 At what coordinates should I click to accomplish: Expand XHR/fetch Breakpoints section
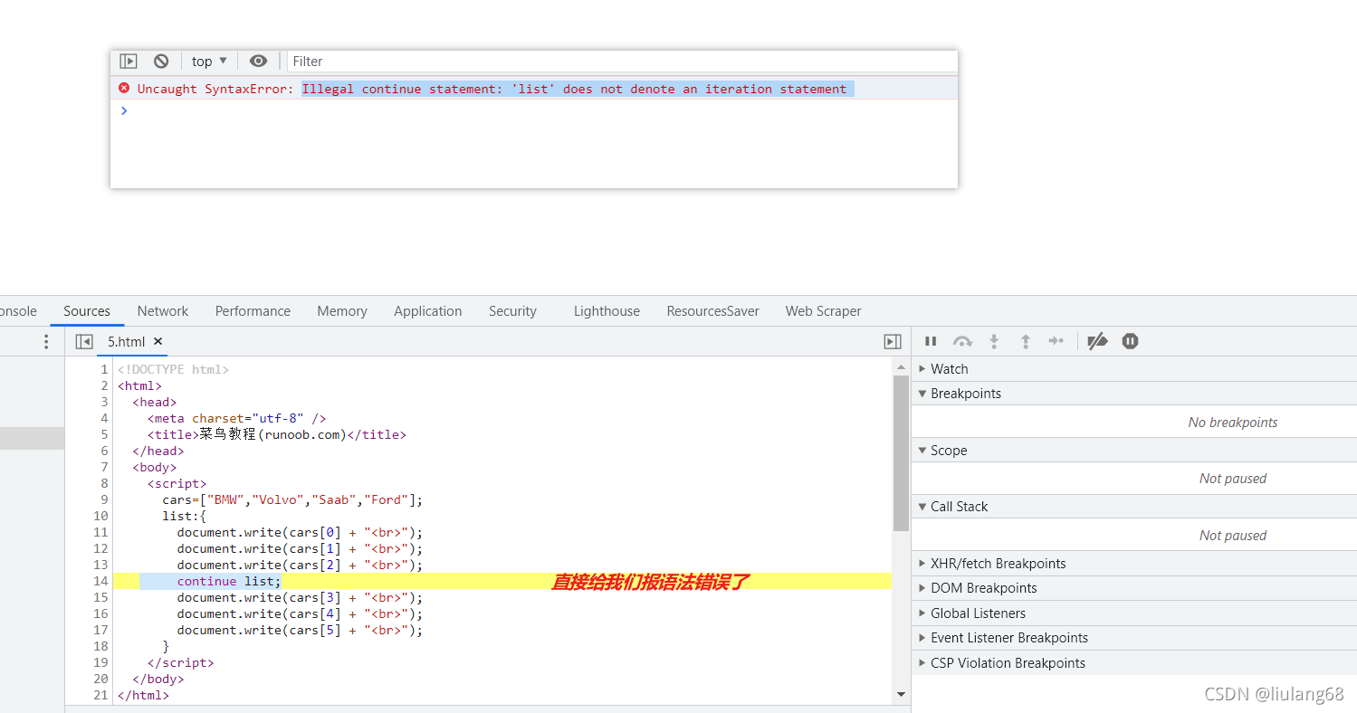tap(1134, 563)
